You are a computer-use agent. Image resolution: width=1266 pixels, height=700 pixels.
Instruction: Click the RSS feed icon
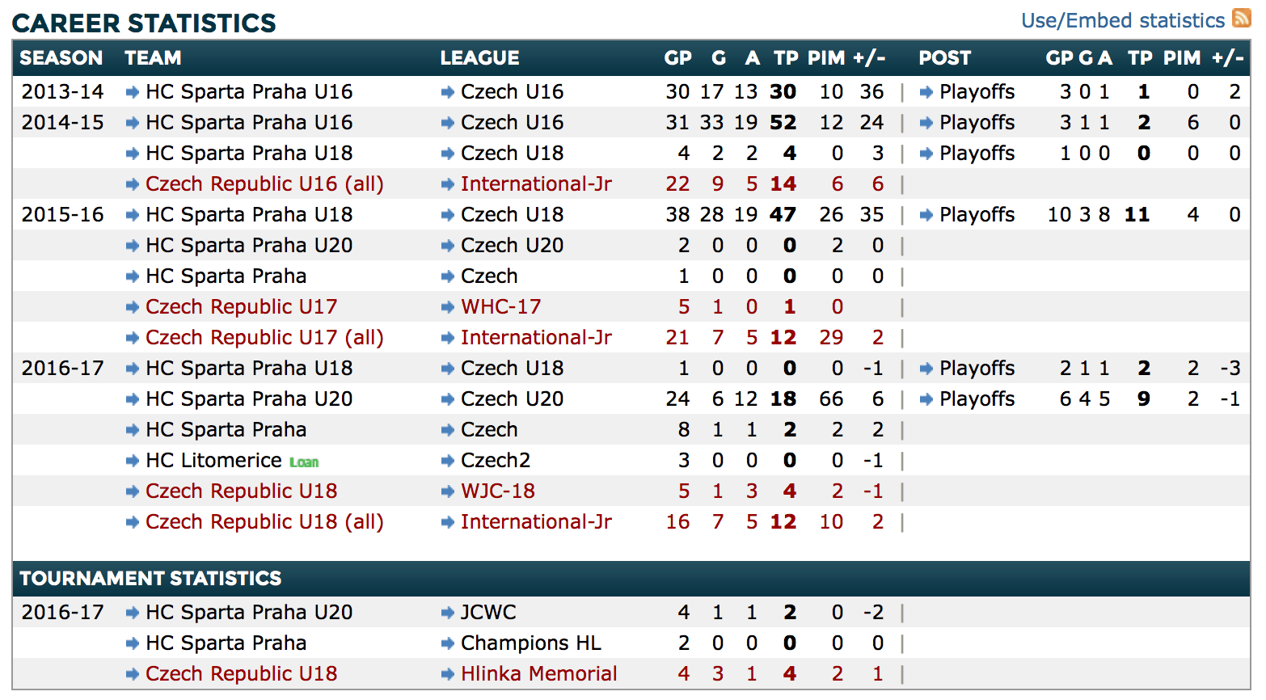tap(1241, 18)
